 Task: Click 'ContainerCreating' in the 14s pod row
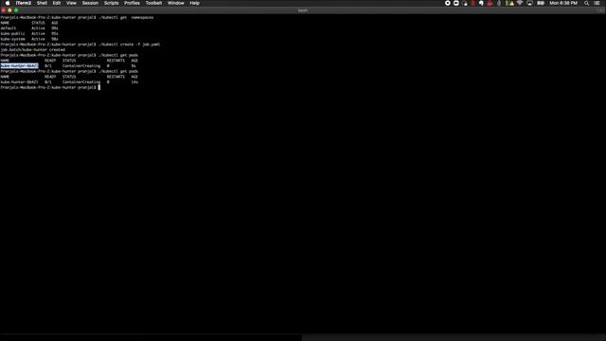81,82
